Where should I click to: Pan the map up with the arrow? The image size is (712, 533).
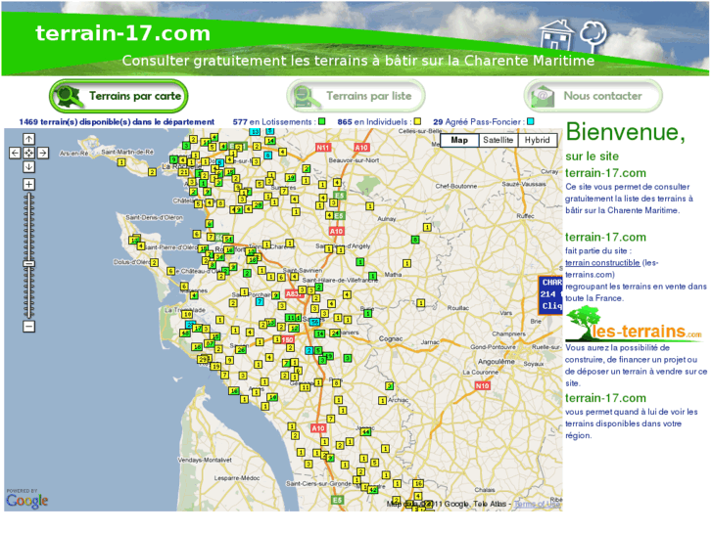[x=28, y=139]
